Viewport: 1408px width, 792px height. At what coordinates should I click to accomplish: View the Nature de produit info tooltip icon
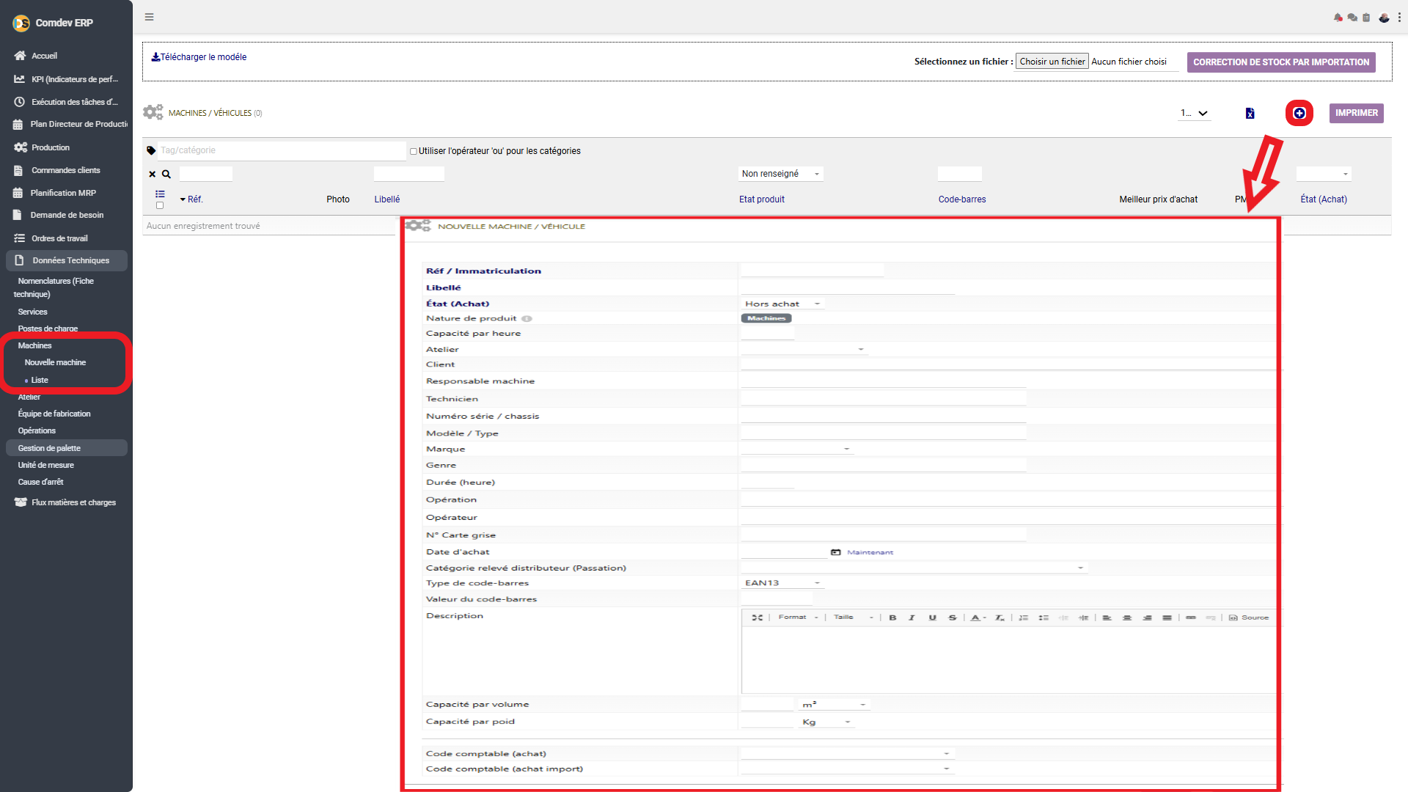(527, 318)
